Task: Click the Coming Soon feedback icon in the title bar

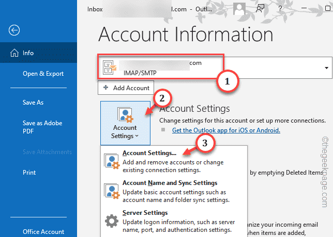Action: pos(260,9)
